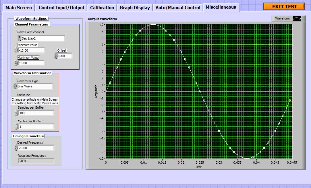Click the EXIT TEST button

coord(284,7)
